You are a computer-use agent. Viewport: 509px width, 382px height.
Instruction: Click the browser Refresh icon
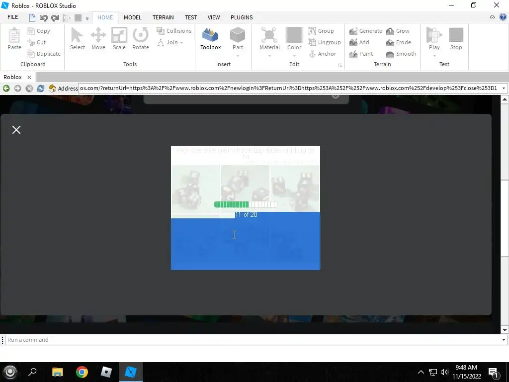click(x=41, y=88)
